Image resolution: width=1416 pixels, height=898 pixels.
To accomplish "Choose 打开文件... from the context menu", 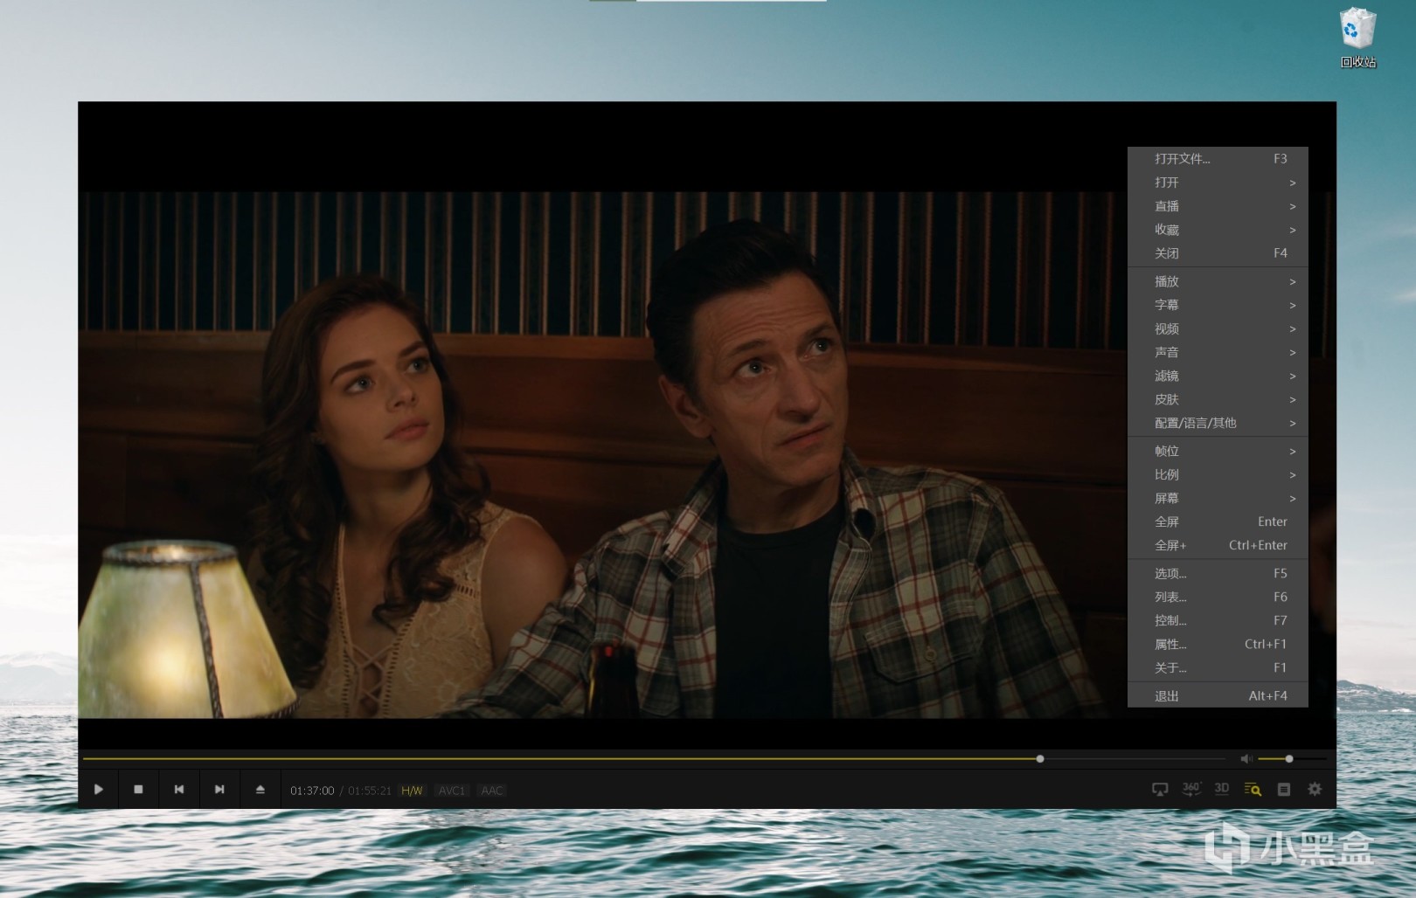I will coord(1218,159).
